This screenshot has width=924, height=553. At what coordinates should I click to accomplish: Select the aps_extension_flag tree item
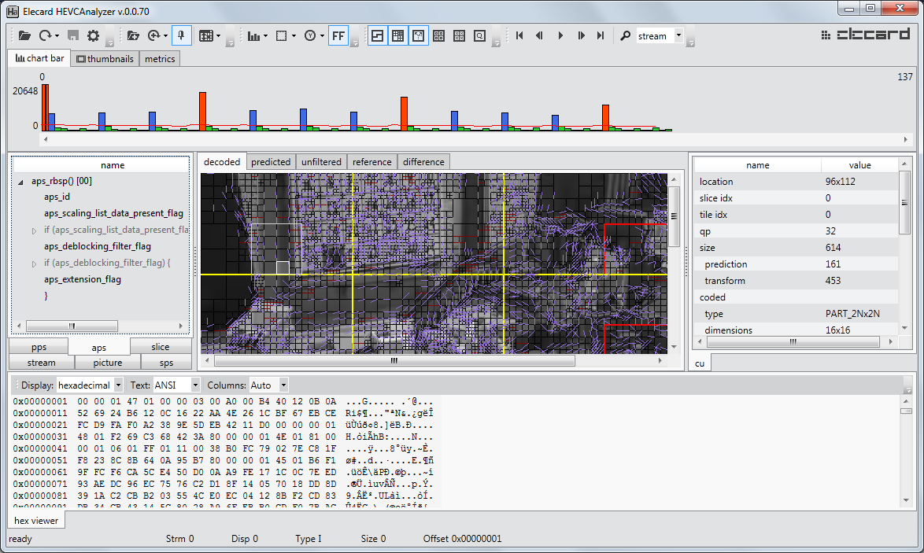click(x=83, y=279)
